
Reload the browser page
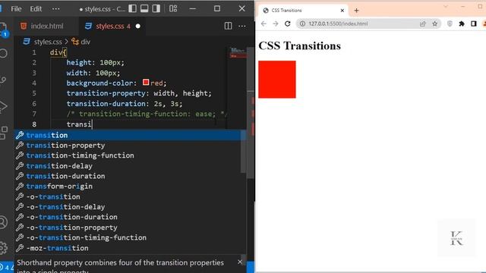(x=288, y=24)
